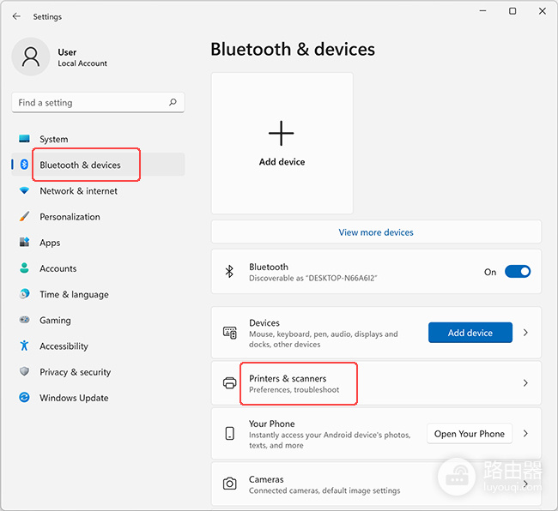Click the Windows Update sync icon
Screen dimensions: 558x511
pos(24,397)
